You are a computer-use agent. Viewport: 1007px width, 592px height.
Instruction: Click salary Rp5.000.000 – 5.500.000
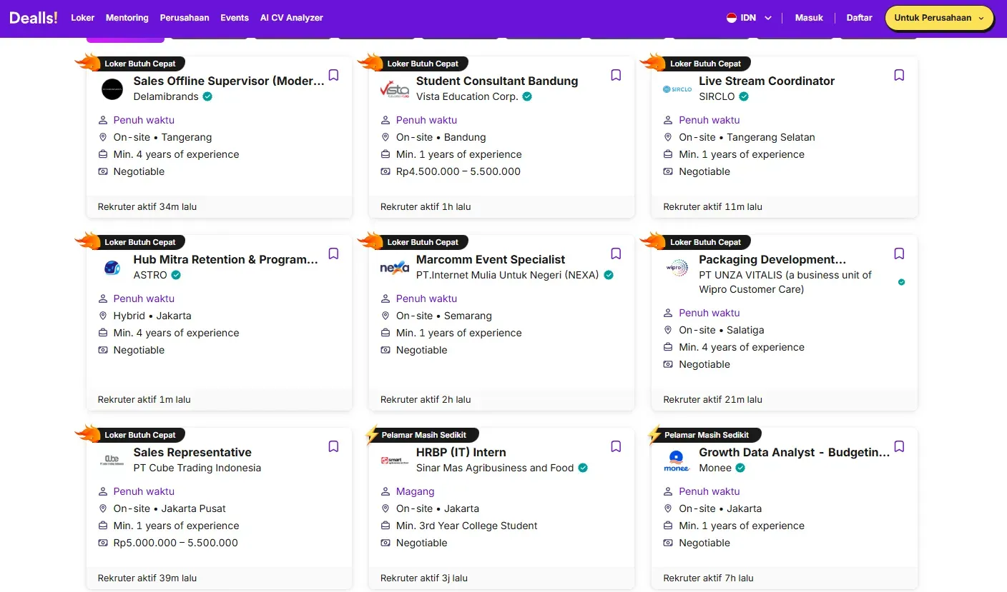click(x=176, y=543)
